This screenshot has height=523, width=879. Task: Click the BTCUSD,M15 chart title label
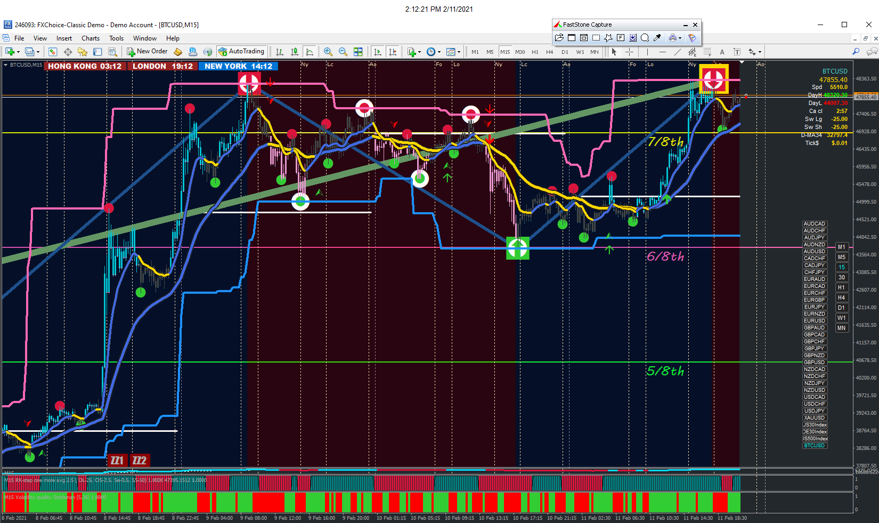click(26, 65)
